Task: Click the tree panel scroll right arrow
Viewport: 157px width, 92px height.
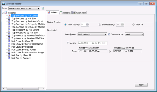Action: click(43, 88)
